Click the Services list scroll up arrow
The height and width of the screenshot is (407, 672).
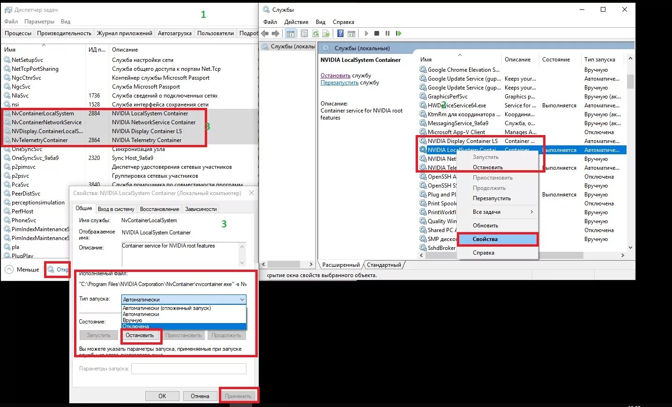[630, 59]
